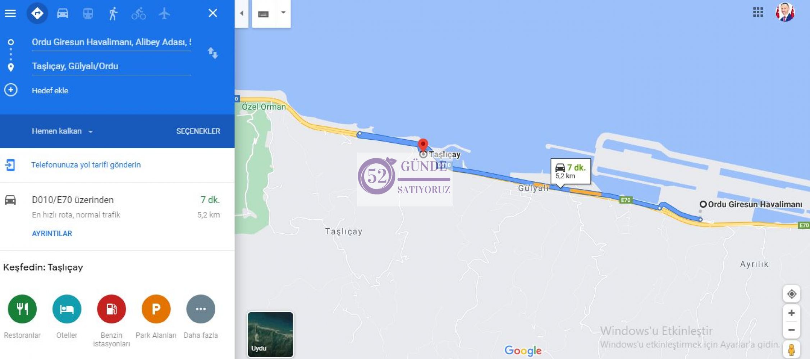Screen dimensions: 810x359
Task: Collapse the side panel arrow
Action: tap(242, 14)
